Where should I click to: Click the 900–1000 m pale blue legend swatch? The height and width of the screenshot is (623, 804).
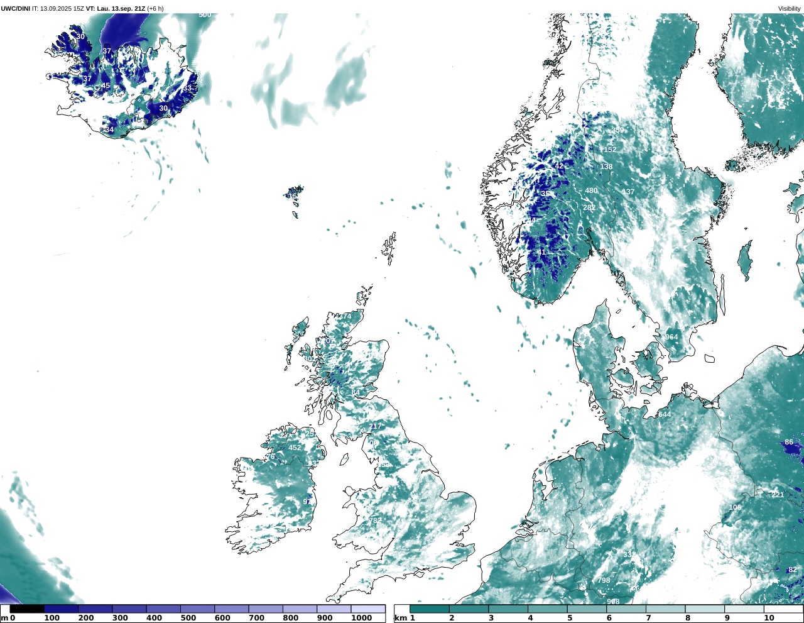point(334,609)
